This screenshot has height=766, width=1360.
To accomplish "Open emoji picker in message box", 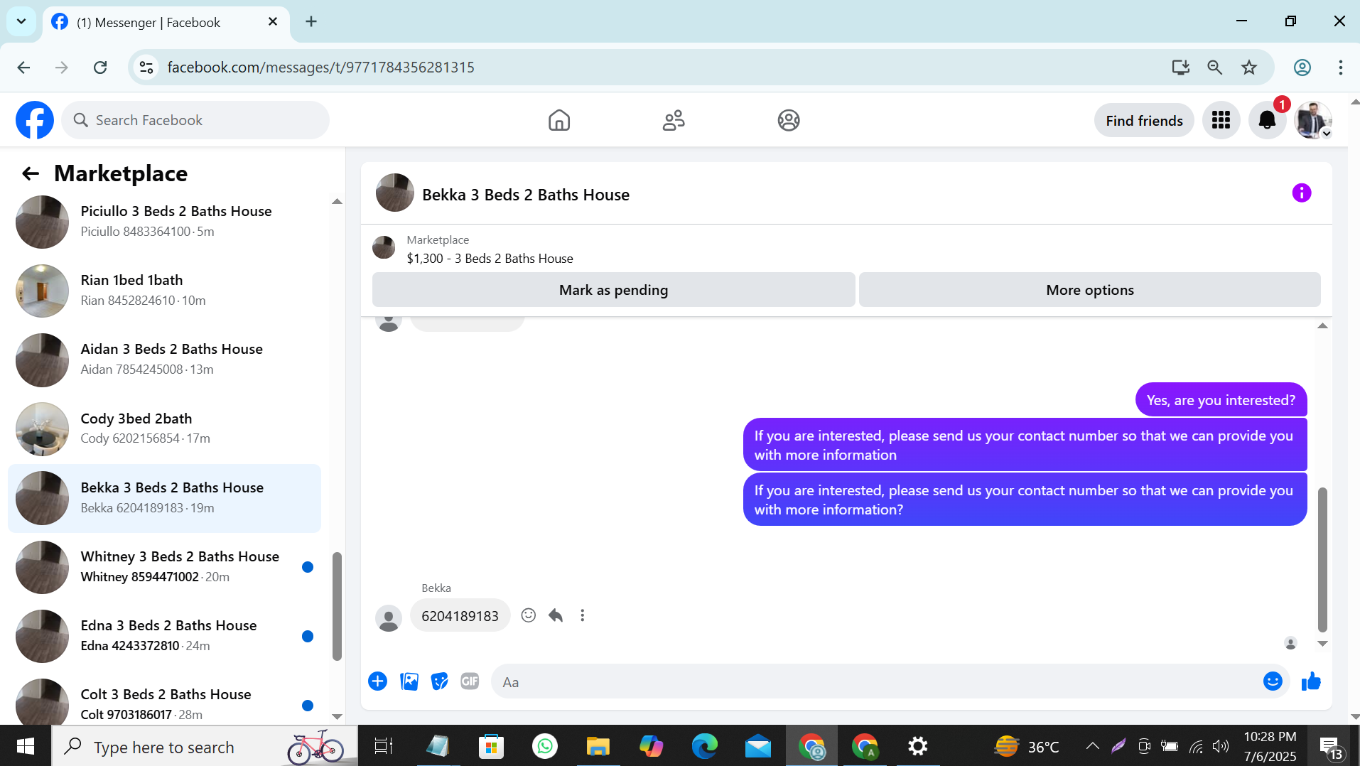I will coord(1273,681).
